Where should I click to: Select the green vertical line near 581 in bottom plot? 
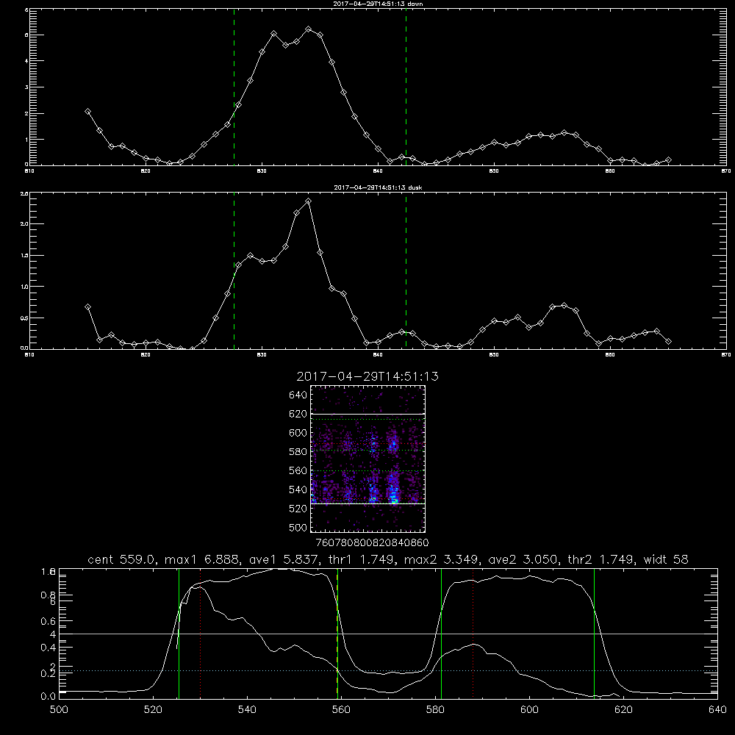pos(441,634)
